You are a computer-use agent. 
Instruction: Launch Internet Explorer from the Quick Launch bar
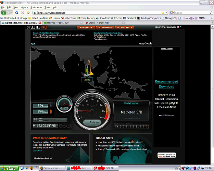tap(27, 168)
